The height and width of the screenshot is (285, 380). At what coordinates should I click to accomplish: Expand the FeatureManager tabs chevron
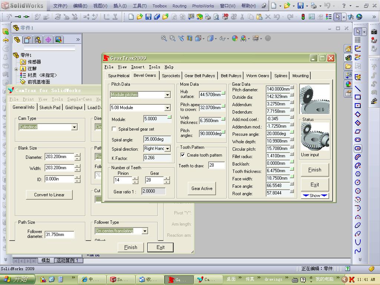[78, 39]
